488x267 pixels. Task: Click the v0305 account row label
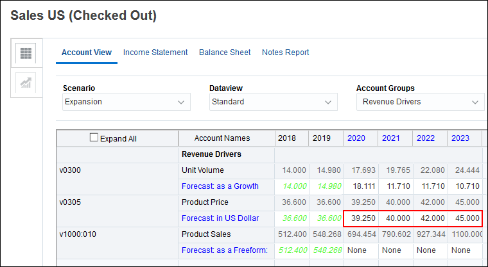click(x=70, y=202)
